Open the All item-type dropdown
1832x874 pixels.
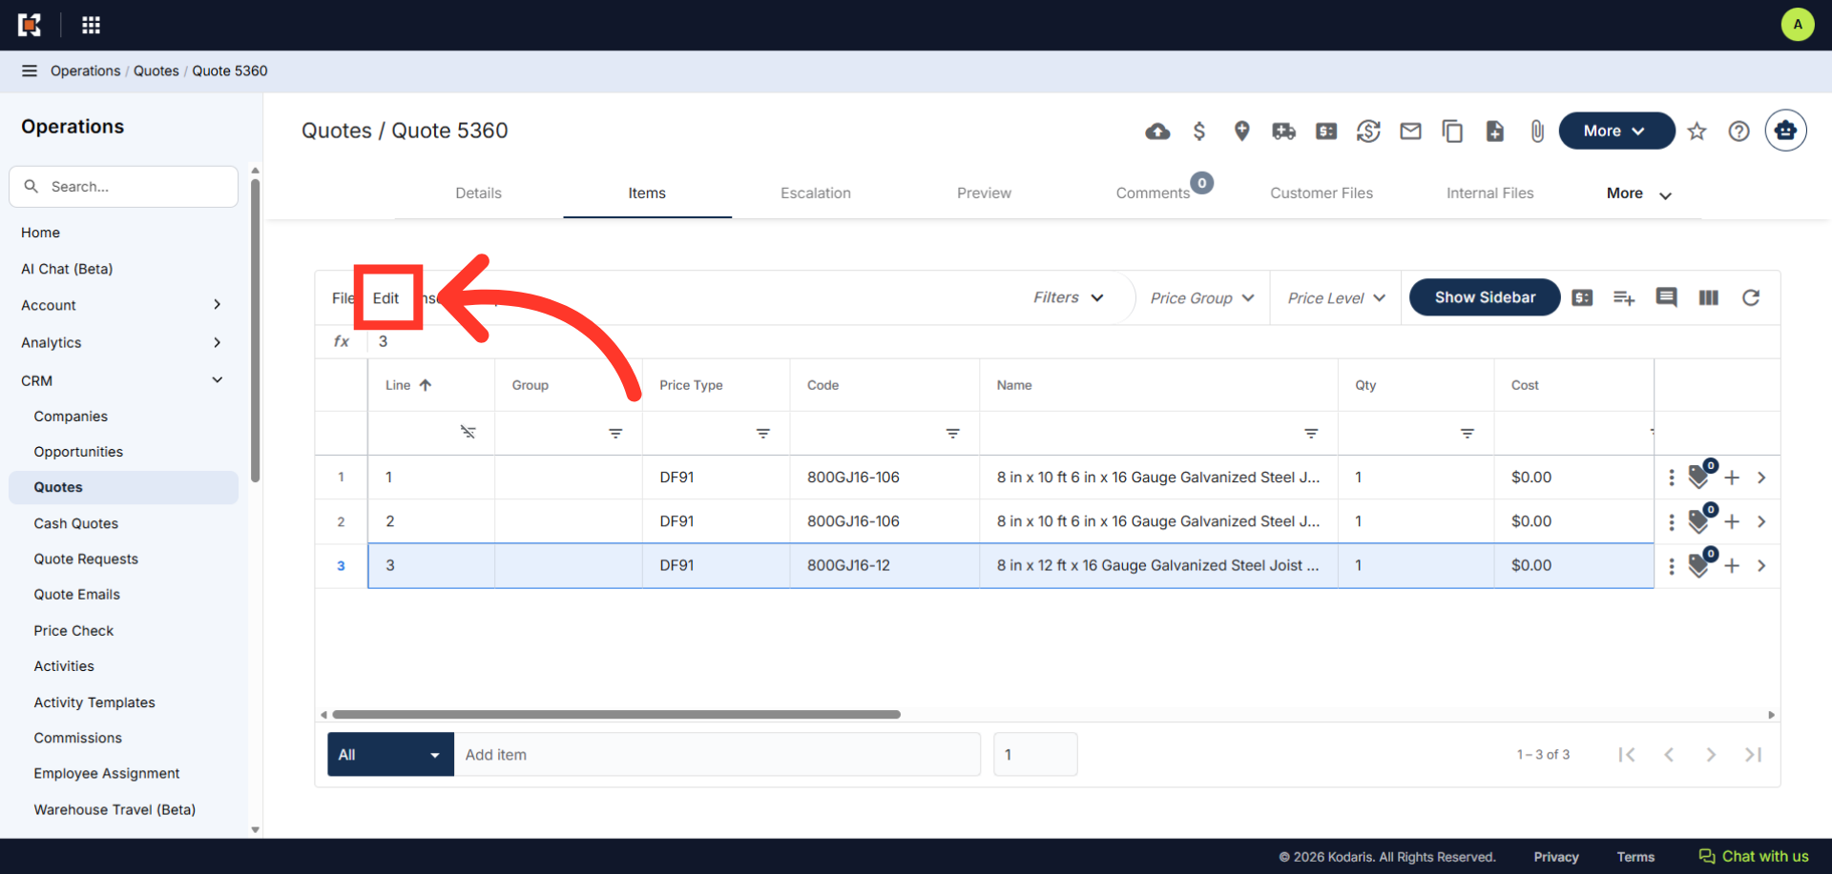click(390, 754)
